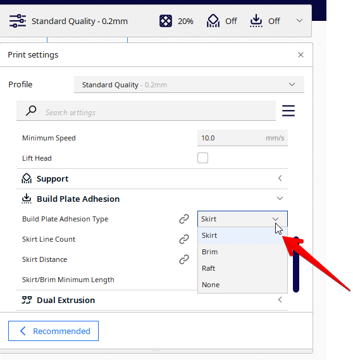Click the Minimum Speed value field

tap(242, 138)
